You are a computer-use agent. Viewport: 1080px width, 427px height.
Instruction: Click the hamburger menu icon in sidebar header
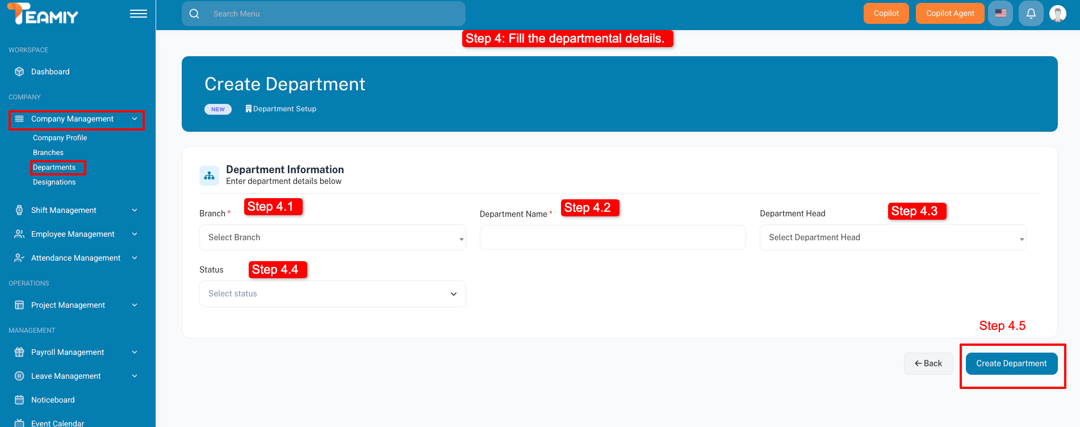pos(138,14)
